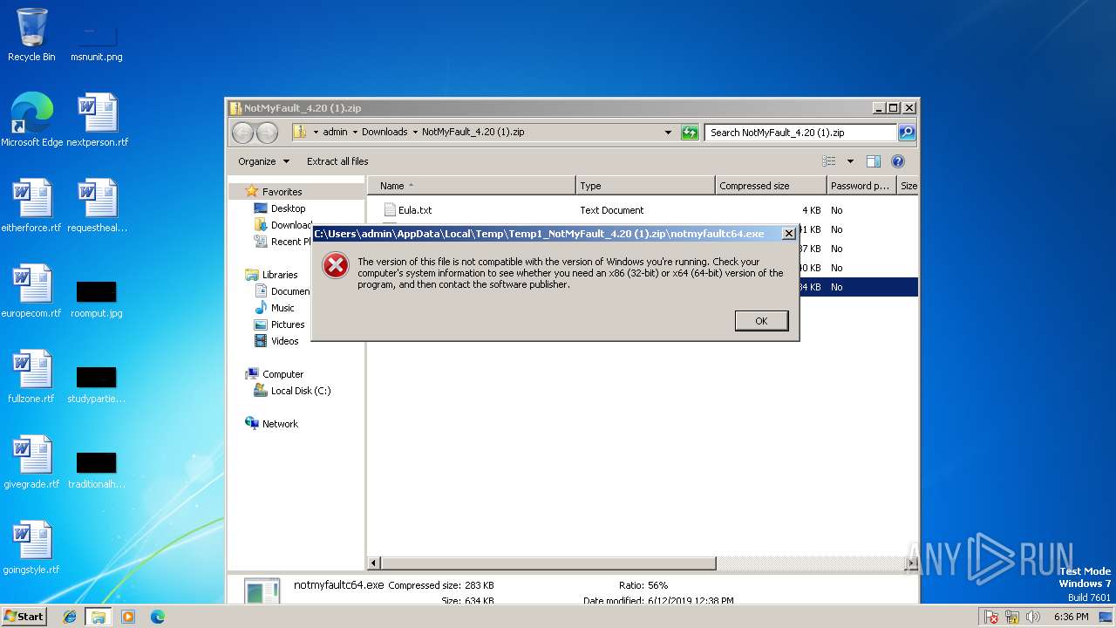Select the fullzone.rtf desktop file
The height and width of the screenshot is (628, 1116).
point(31,377)
